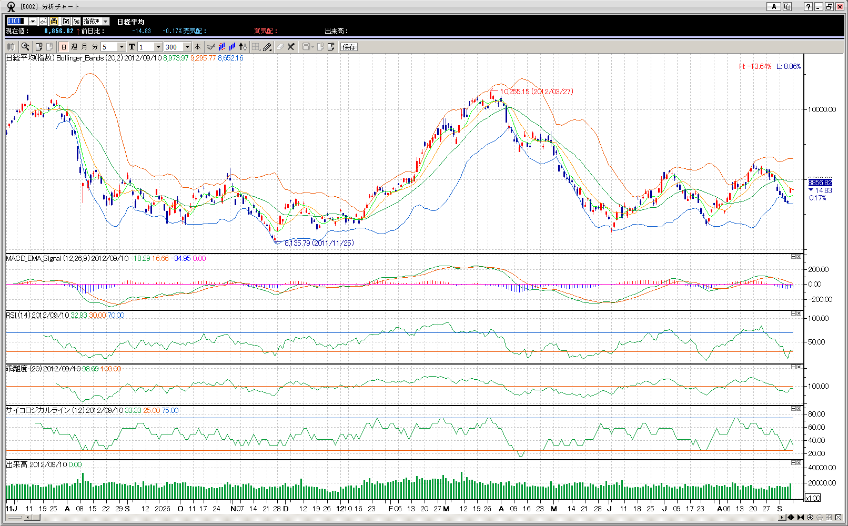Click the widen chart horizontal arrows icon
The height and width of the screenshot is (526, 848).
791,518
